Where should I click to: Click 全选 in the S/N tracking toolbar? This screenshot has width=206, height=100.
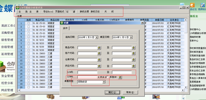click(x=23, y=12)
